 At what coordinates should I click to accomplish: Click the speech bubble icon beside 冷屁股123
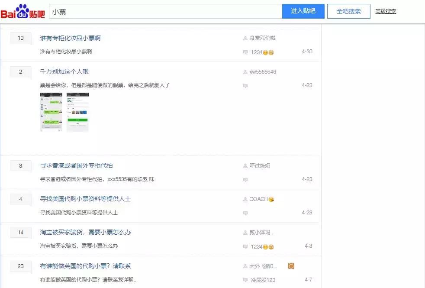coord(245,280)
